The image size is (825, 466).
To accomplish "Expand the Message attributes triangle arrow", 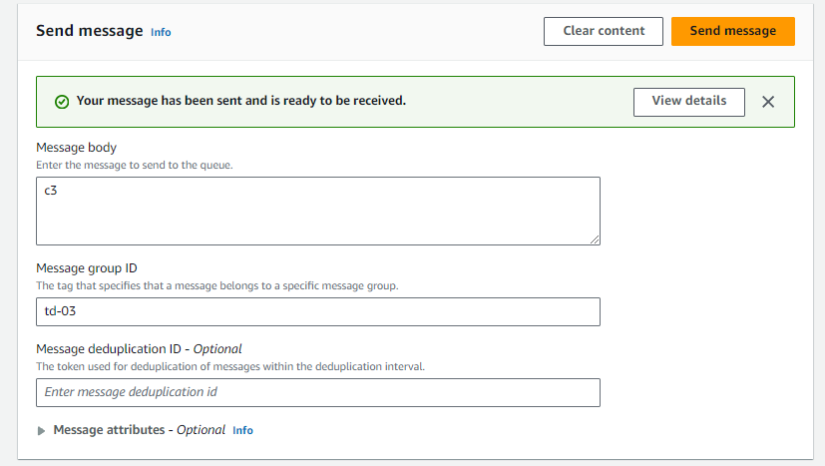I will coord(42,431).
